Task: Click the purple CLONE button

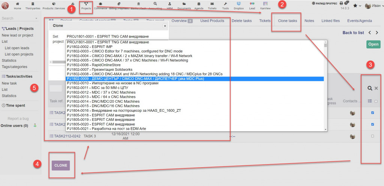Action: (x=61, y=165)
